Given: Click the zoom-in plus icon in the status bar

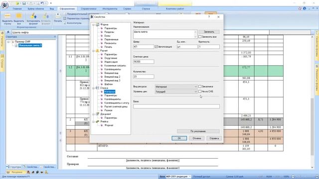Looking at the screenshot, I should tap(317, 177).
